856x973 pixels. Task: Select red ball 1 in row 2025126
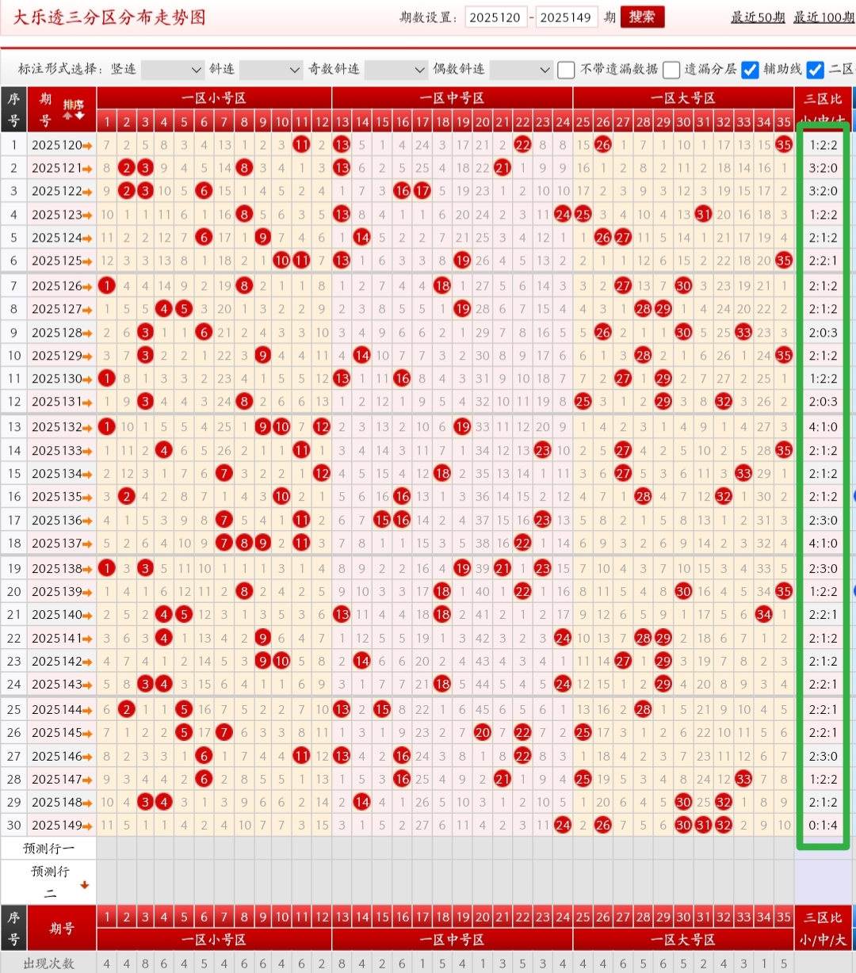[x=107, y=286]
